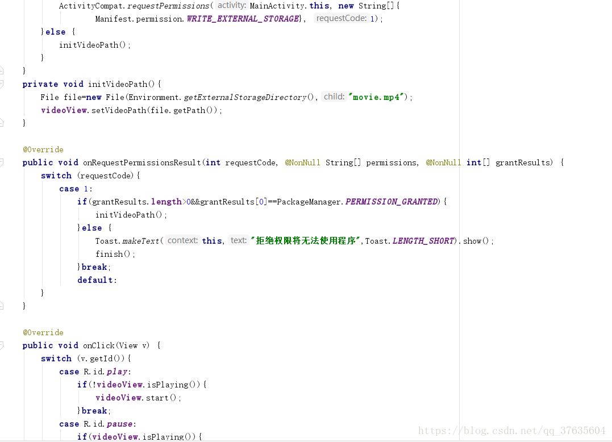Click the first @NonNull annotation before String[]
The height and width of the screenshot is (442, 612).
302,162
